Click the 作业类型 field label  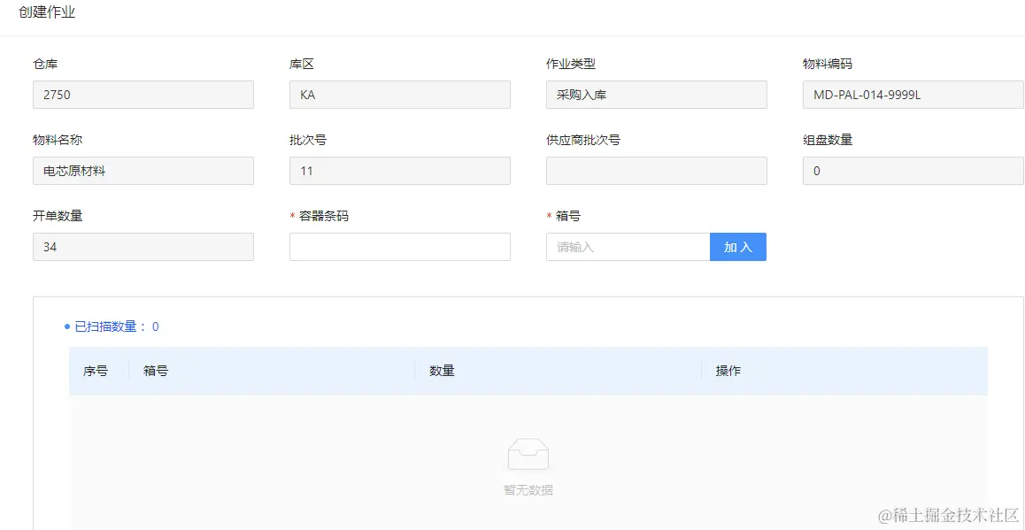click(x=571, y=64)
